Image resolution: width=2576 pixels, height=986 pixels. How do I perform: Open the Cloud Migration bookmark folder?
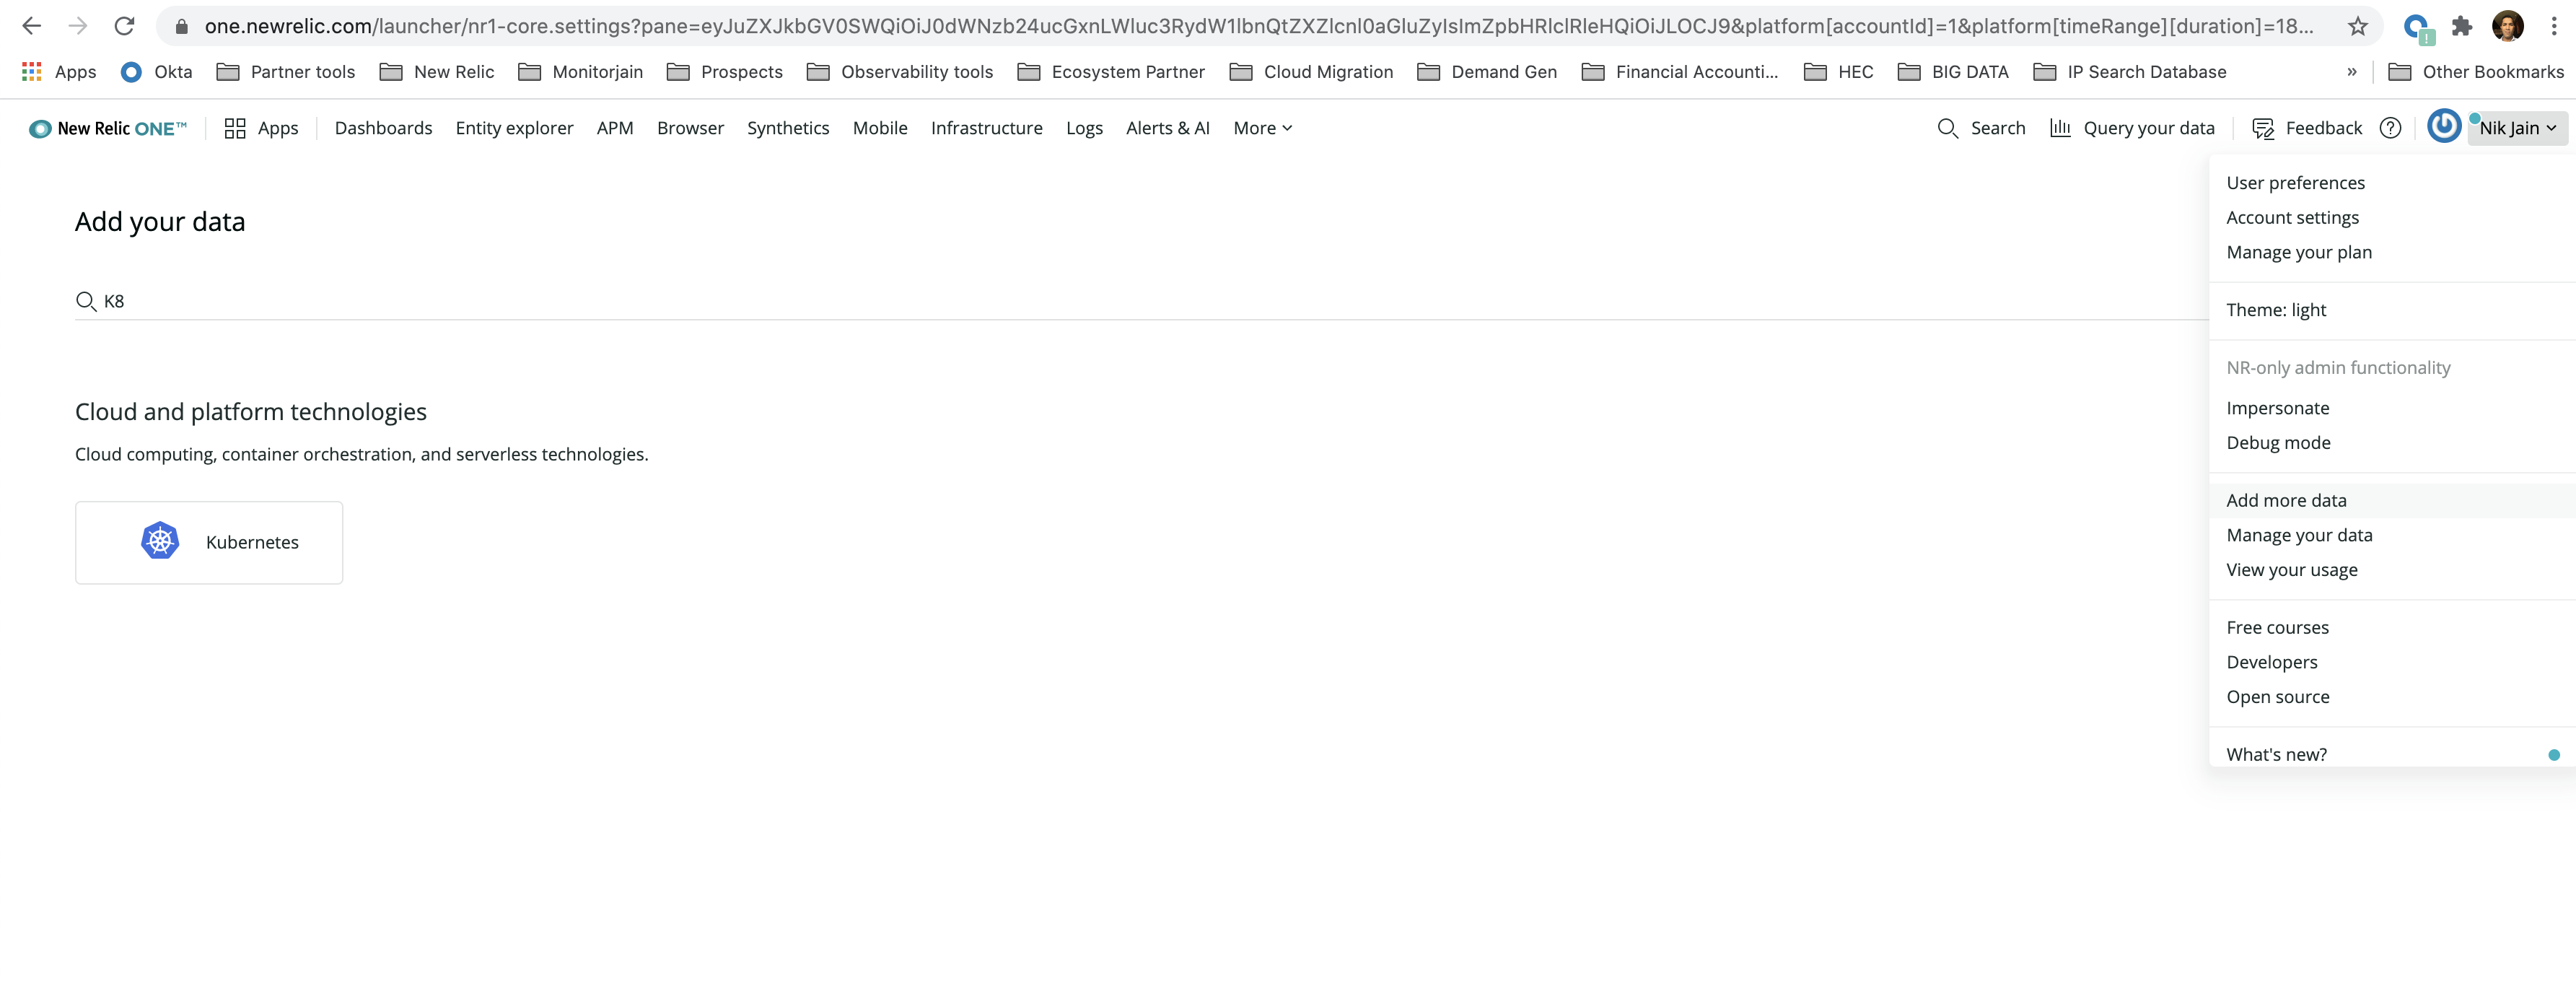tap(1312, 72)
